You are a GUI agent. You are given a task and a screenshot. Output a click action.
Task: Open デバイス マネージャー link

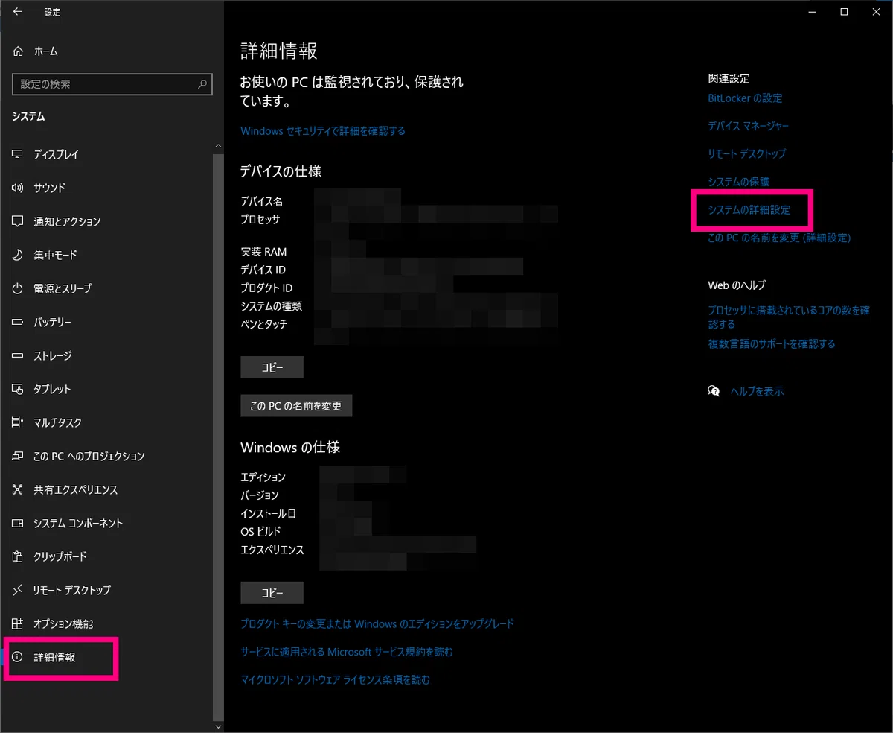[749, 126]
